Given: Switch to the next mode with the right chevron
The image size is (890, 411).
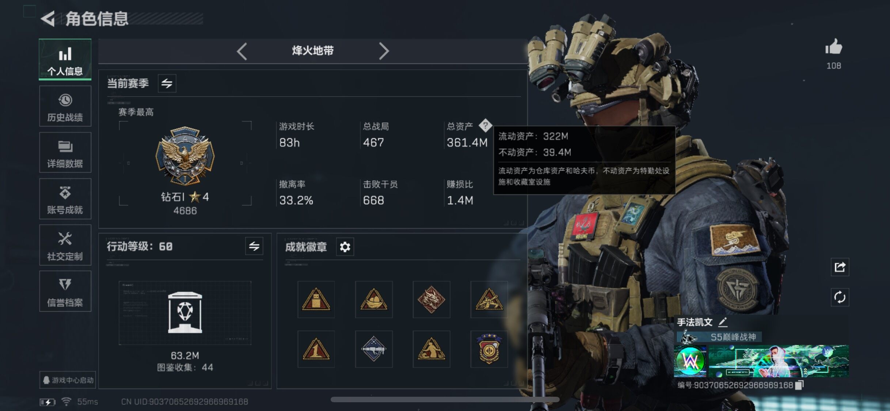Looking at the screenshot, I should point(384,51).
